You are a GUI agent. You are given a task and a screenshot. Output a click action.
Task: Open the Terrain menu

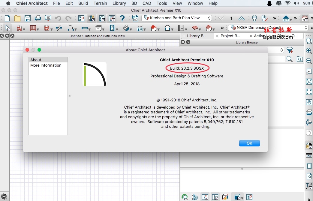click(100, 3)
